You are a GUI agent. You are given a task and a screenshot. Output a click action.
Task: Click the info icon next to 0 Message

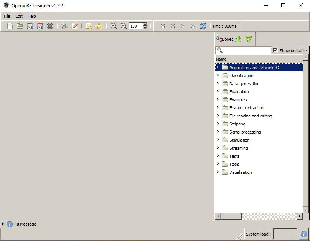click(x=10, y=224)
